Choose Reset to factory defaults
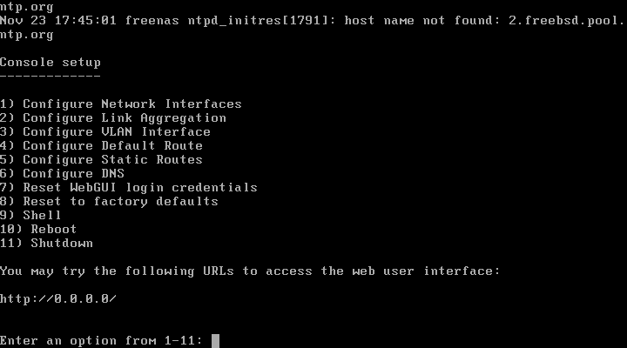627x348 pixels. pos(110,202)
